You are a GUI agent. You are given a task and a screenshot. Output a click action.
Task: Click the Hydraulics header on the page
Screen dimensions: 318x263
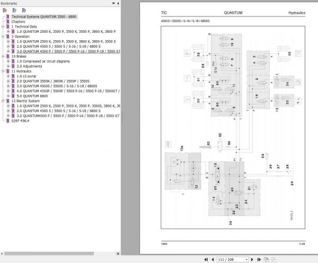[297, 13]
